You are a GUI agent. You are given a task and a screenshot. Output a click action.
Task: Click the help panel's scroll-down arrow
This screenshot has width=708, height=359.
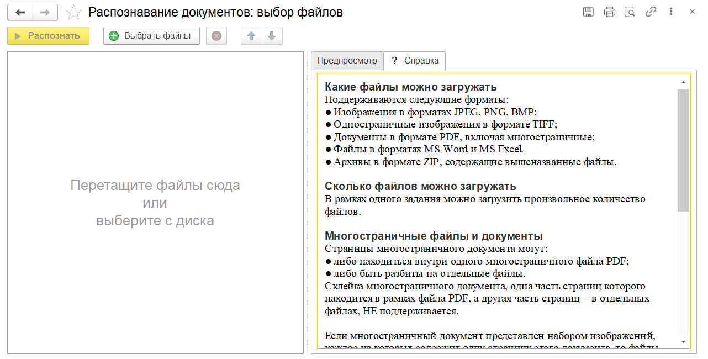coord(683,341)
